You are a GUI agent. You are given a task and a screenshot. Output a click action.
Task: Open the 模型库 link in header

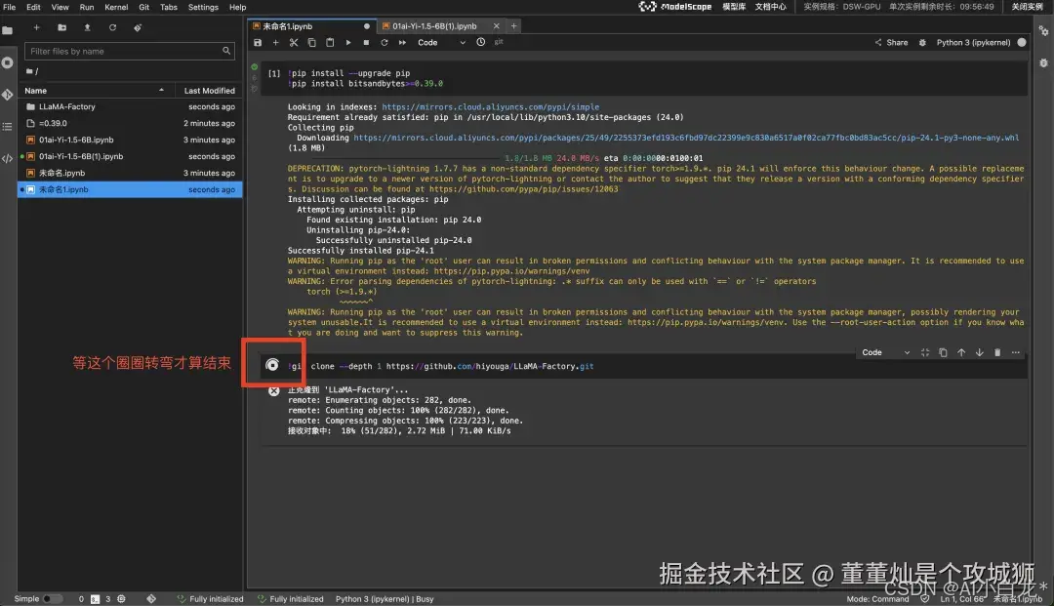tap(734, 7)
